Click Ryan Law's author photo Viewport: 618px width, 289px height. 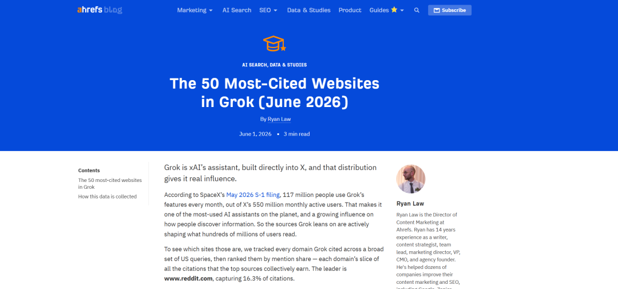[411, 179]
